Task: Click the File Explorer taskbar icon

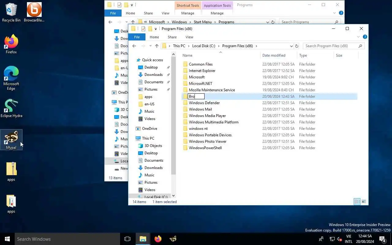Action: pyautogui.click(x=143, y=239)
